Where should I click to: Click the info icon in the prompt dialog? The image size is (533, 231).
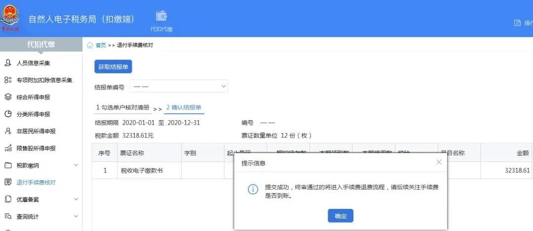coord(253,190)
